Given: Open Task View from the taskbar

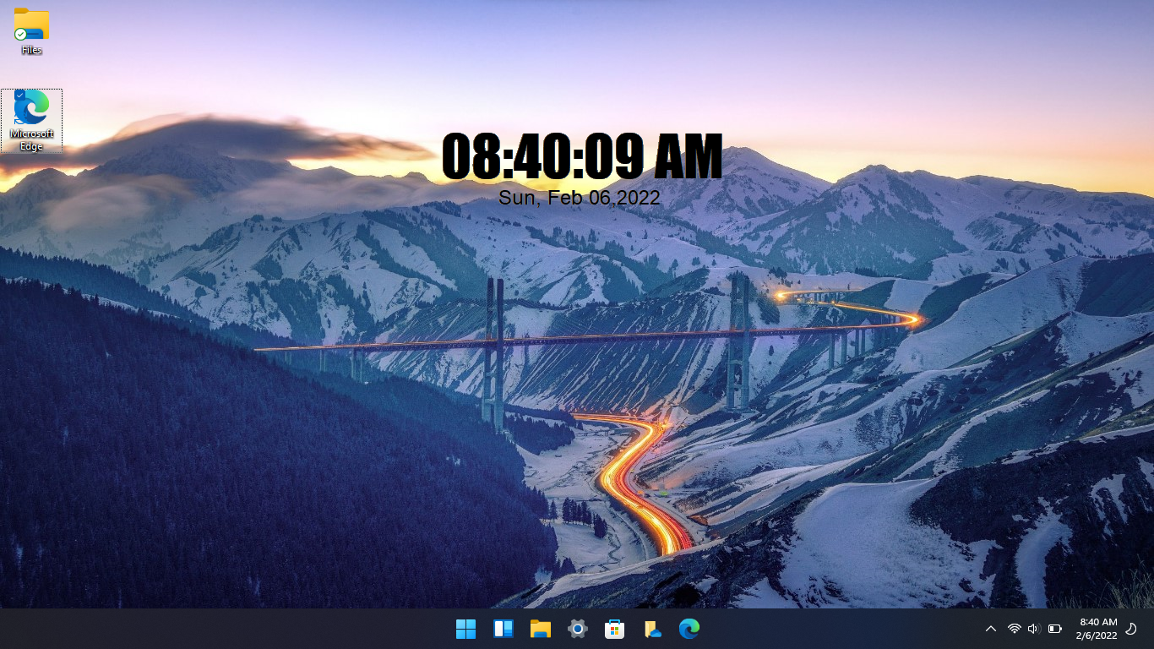Looking at the screenshot, I should [503, 629].
